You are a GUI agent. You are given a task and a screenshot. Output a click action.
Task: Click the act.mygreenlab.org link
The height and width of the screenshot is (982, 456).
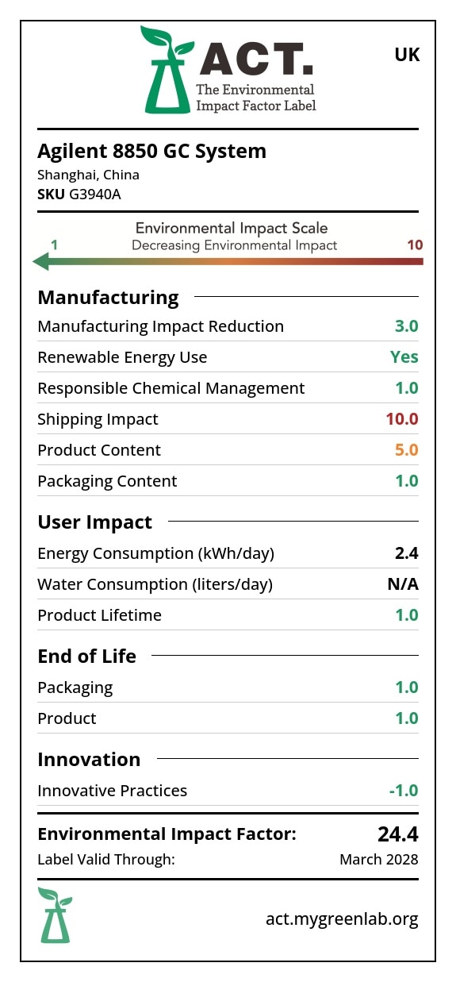pos(342,918)
